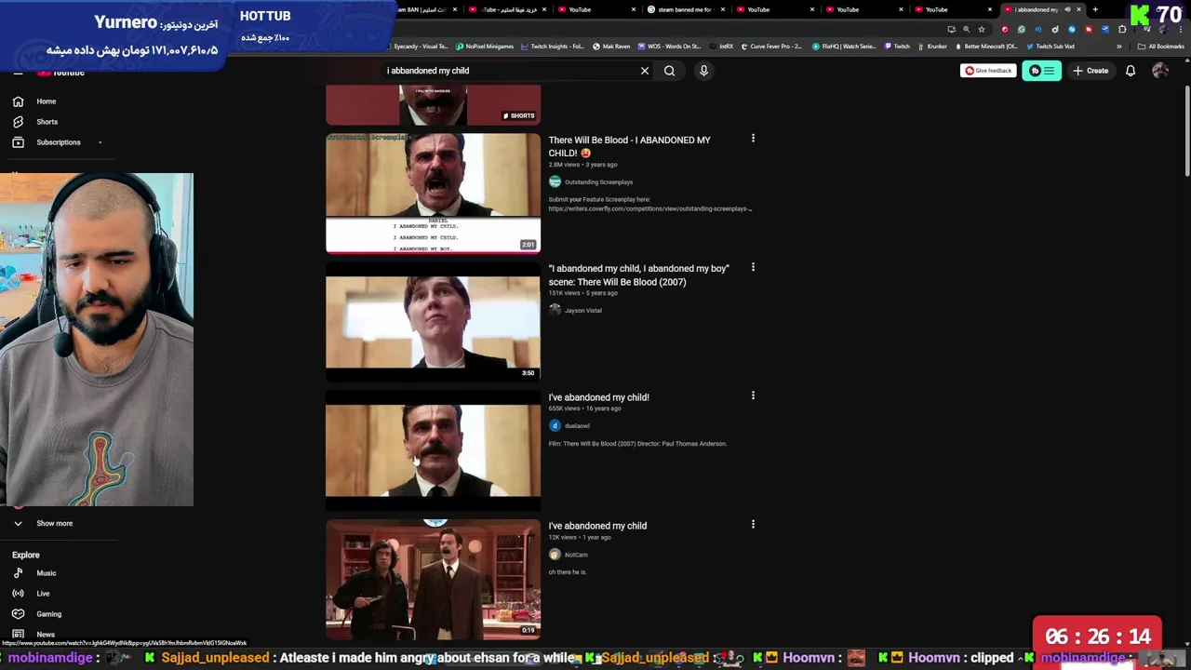Screen dimensions: 1191x670
Task: Open the YouTube notifications bell
Action: (1131, 71)
